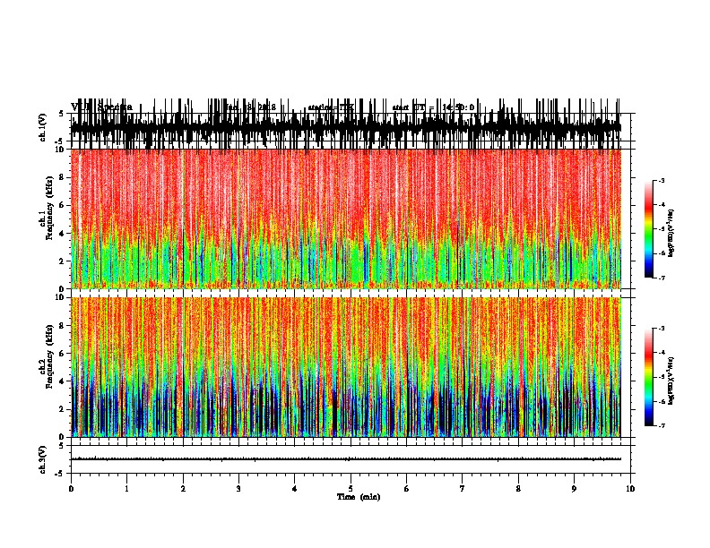
Task: Click the ch.1 spectrogram panel
Action: pos(345,218)
